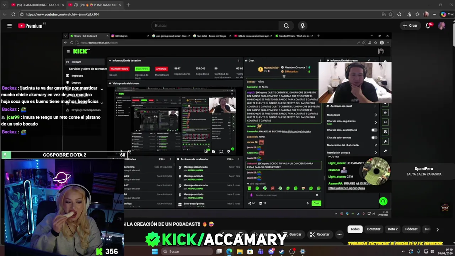The height and width of the screenshot is (256, 455).
Task: Reload the page
Action: 13,14
